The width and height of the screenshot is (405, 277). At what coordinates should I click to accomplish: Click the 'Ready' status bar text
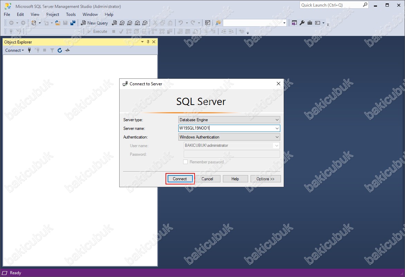(16, 273)
